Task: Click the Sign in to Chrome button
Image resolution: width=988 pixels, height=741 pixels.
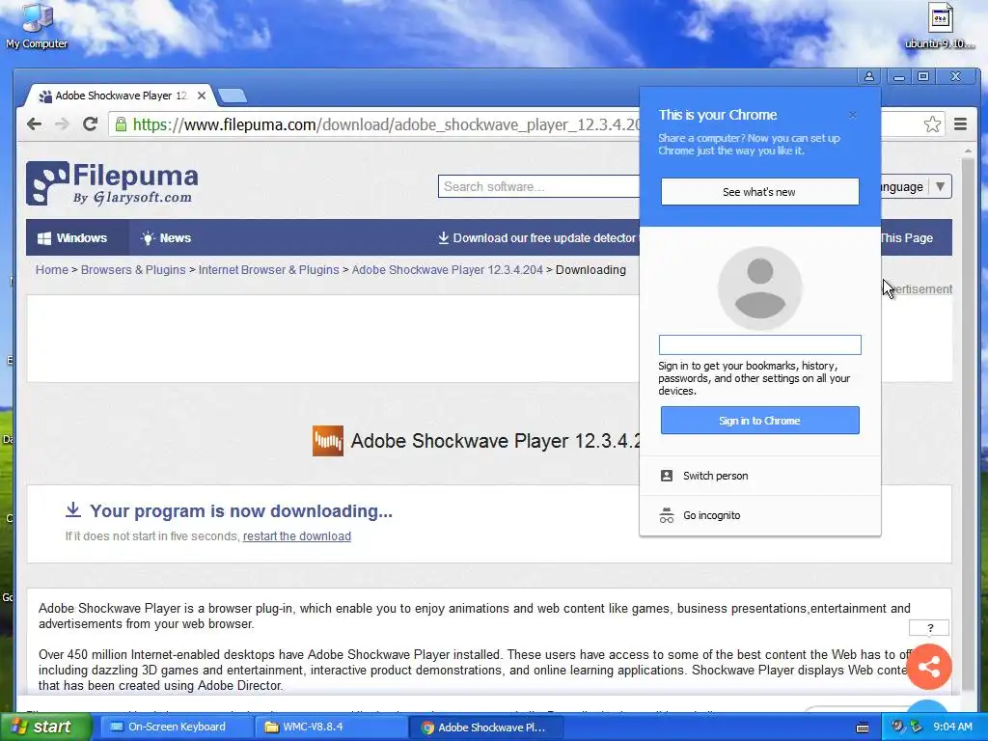Action: [x=759, y=421]
